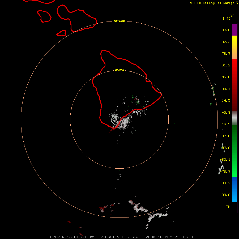
Task: Click the -0.9 velocity scale value
Action: click(x=226, y=113)
